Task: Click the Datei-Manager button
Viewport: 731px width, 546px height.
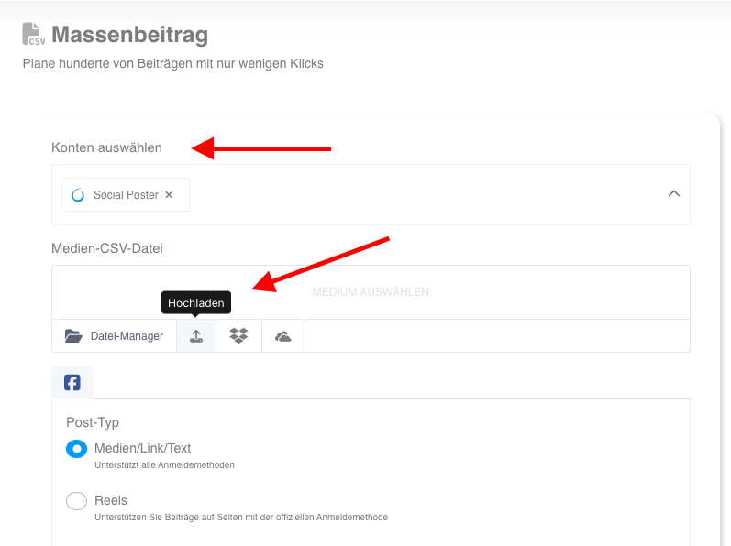Action: [x=115, y=335]
